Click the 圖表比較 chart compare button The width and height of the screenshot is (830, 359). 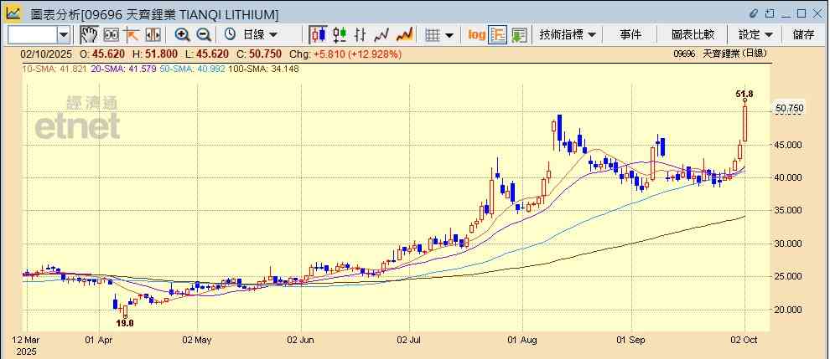click(x=693, y=34)
